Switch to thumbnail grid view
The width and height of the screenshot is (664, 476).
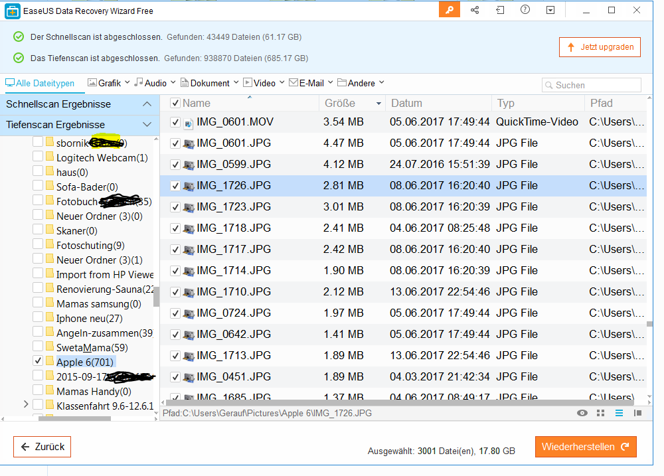click(x=600, y=413)
